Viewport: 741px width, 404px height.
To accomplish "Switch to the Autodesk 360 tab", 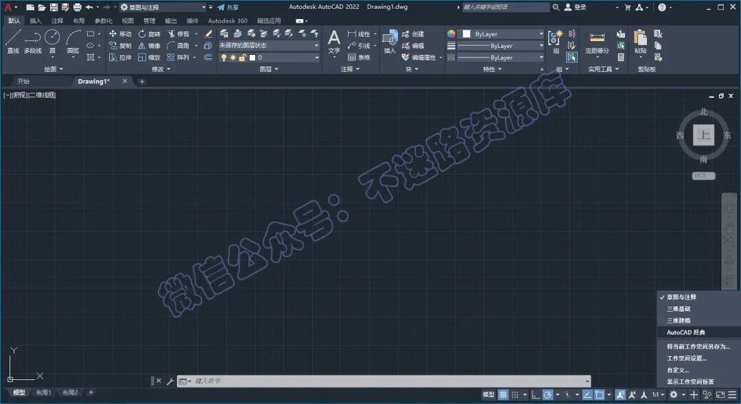I will 228,21.
